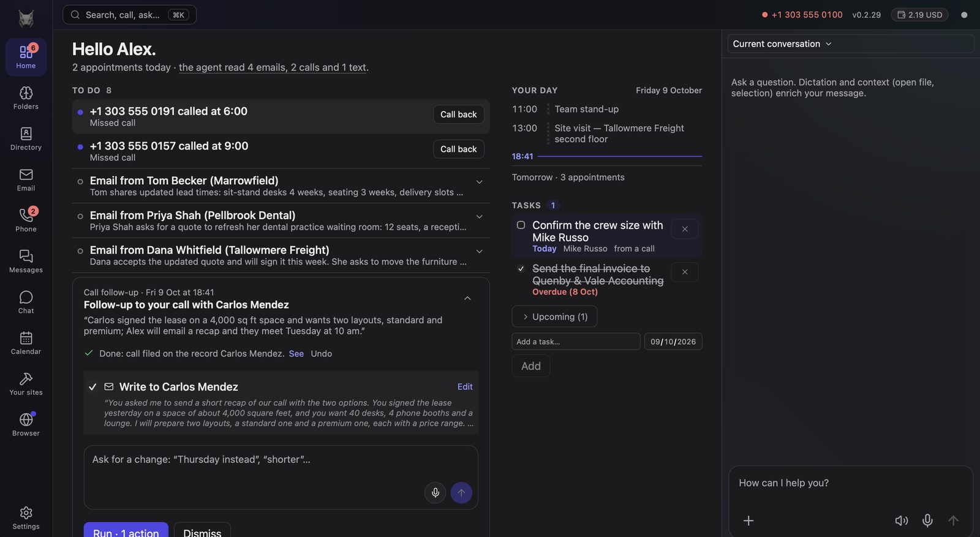Expand the Upcoming (1) tasks group
This screenshot has width=980, height=537.
pos(554,317)
